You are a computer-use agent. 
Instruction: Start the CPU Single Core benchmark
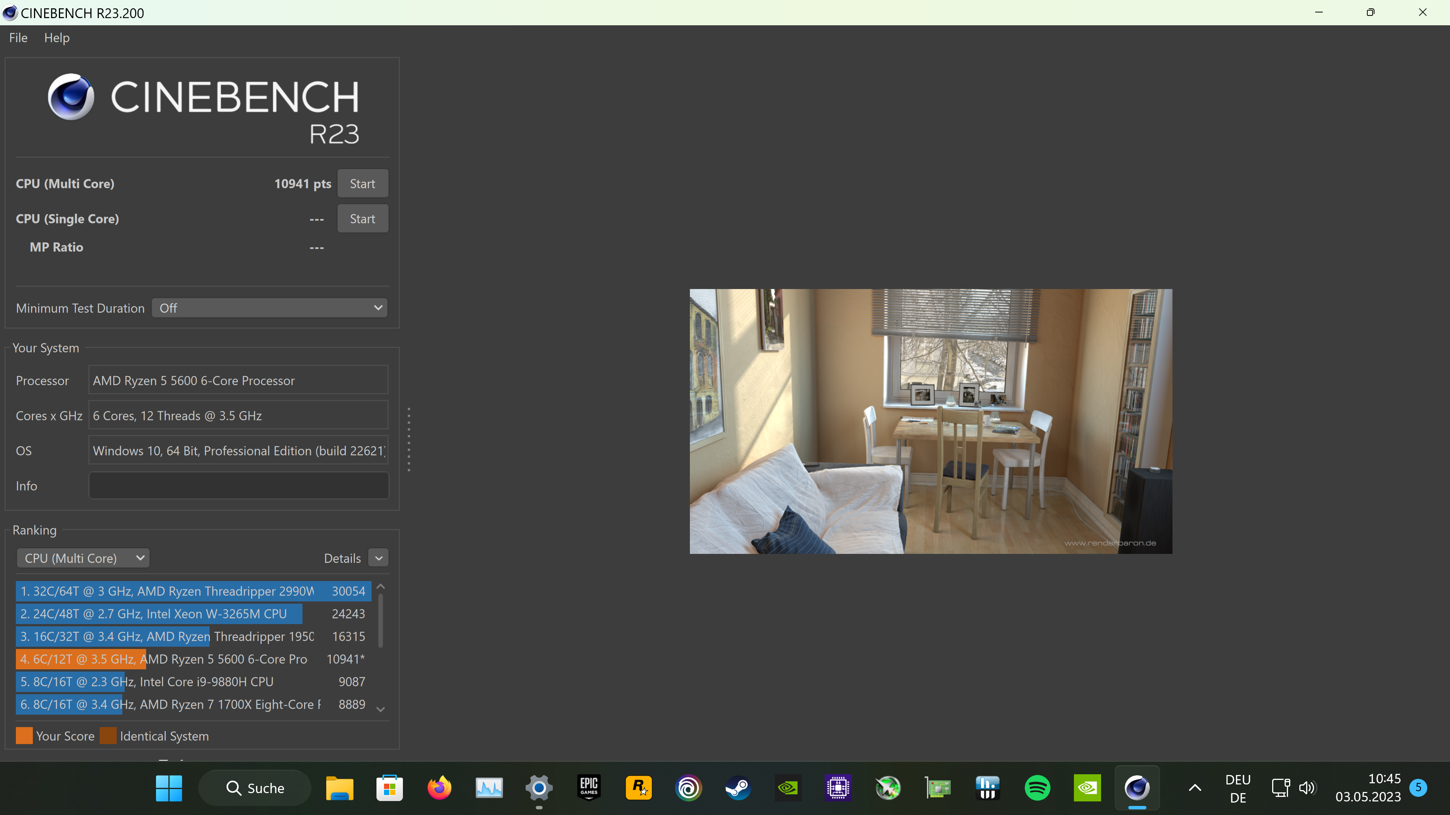pos(362,218)
